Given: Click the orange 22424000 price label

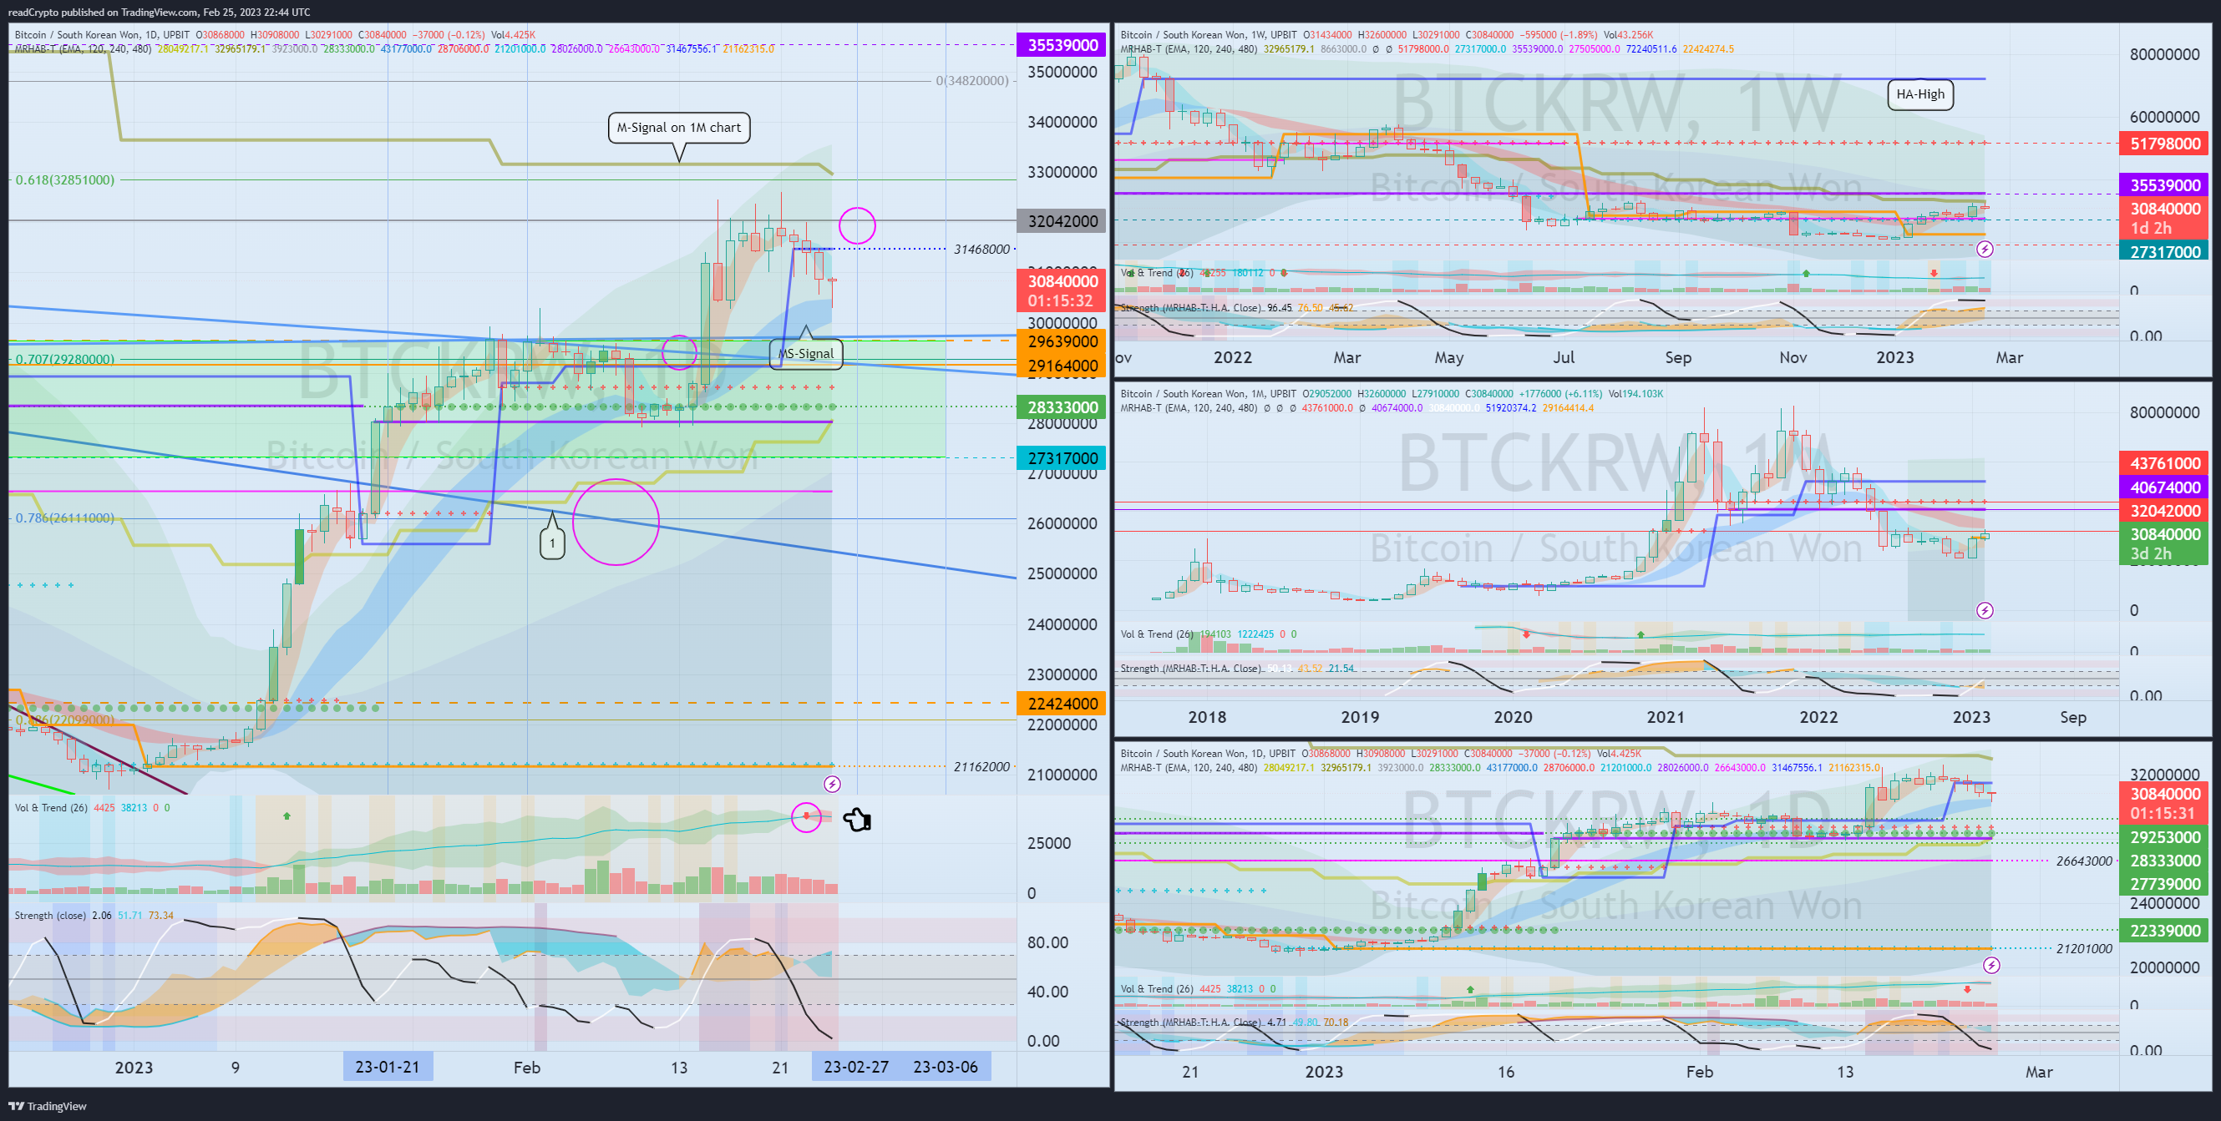Looking at the screenshot, I should 1062,703.
